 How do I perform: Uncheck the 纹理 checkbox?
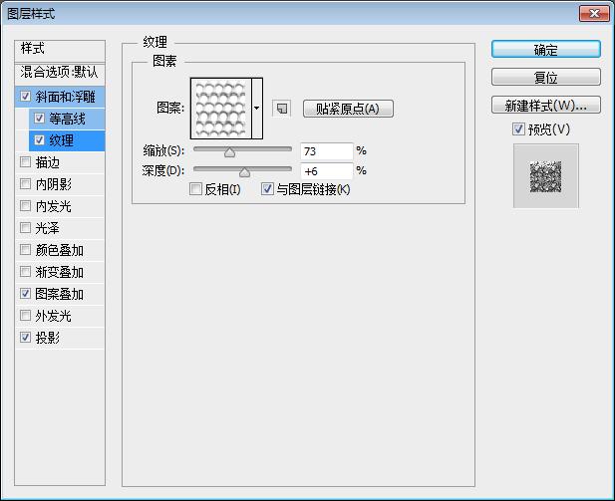[39, 140]
